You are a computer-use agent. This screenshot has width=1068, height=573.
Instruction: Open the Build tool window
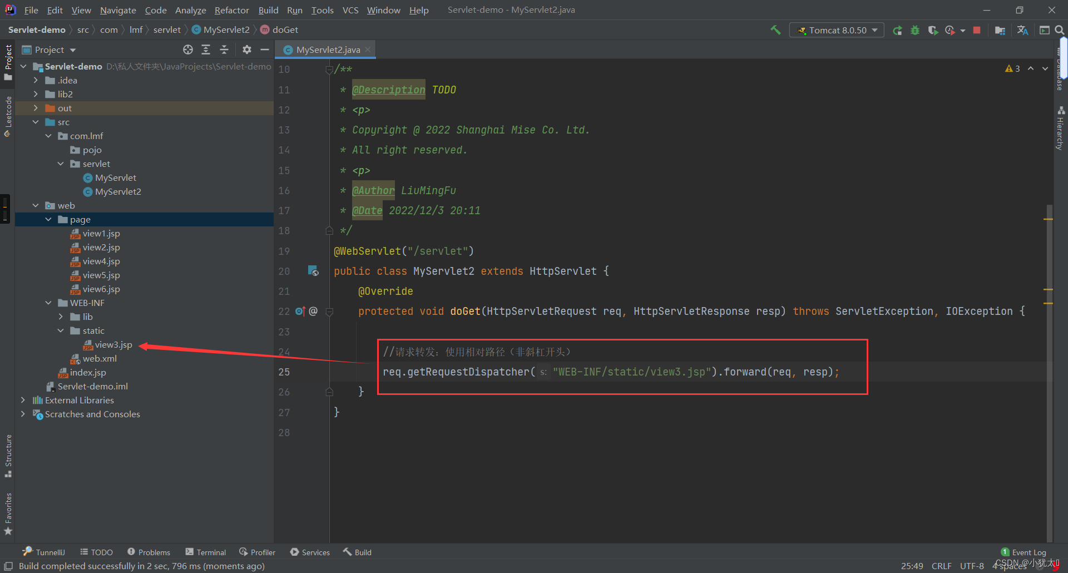tap(357, 552)
